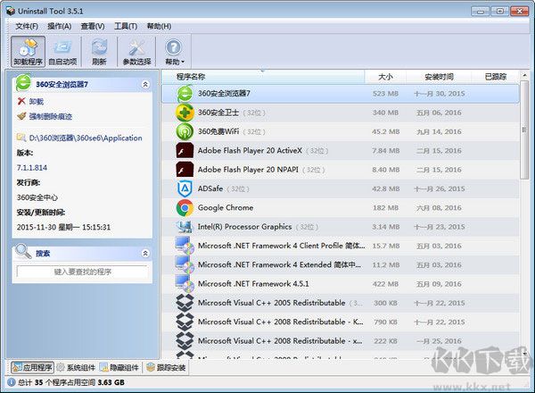Click the Uninstall Tool title bar app icon
Viewport: 535px width, 393px height.
pyautogui.click(x=11, y=11)
